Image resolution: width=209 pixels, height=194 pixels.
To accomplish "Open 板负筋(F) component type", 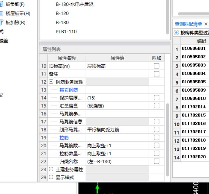I will [x=15, y=5].
